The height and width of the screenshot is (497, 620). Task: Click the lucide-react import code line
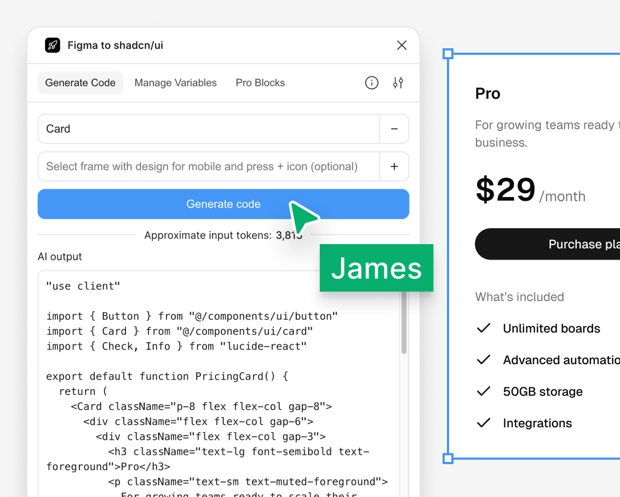tap(176, 347)
